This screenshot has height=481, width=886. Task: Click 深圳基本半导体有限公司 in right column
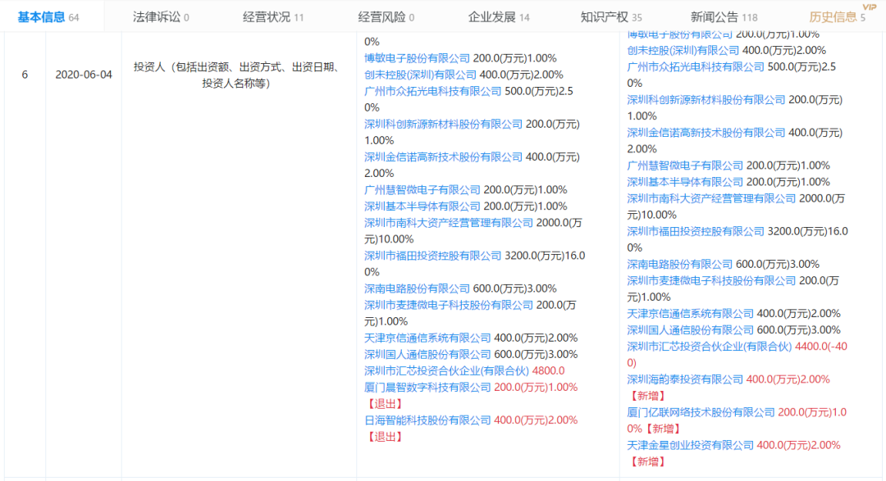pyautogui.click(x=685, y=182)
